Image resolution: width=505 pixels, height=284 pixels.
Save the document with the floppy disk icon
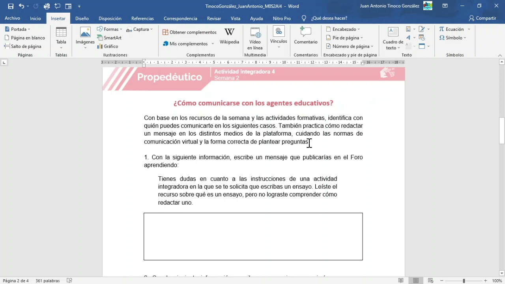click(11, 6)
